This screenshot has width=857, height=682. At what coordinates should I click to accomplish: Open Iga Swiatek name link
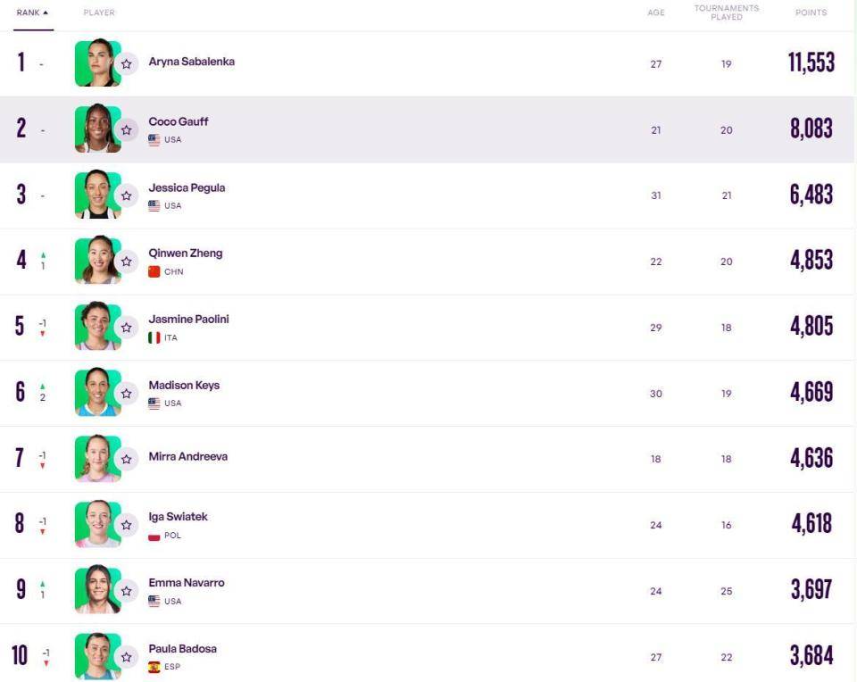(x=179, y=517)
